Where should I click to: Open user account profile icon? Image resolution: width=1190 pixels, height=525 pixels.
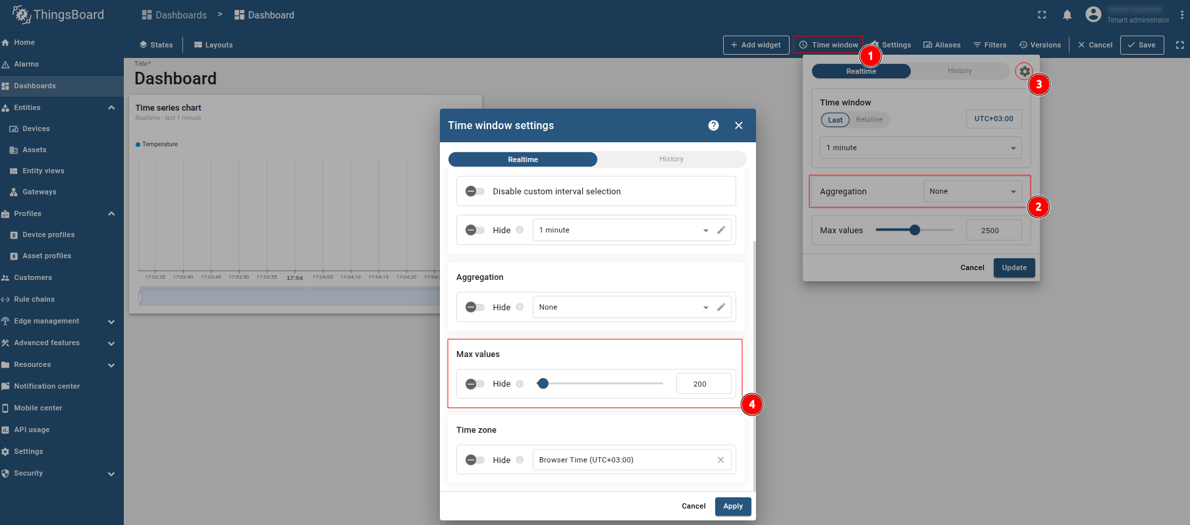(1093, 14)
